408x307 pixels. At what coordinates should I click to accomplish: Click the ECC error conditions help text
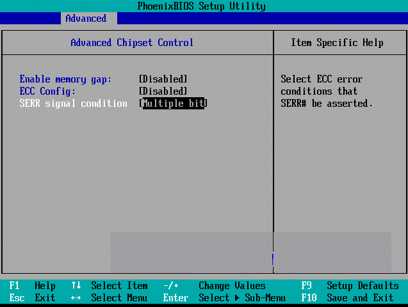(326, 91)
